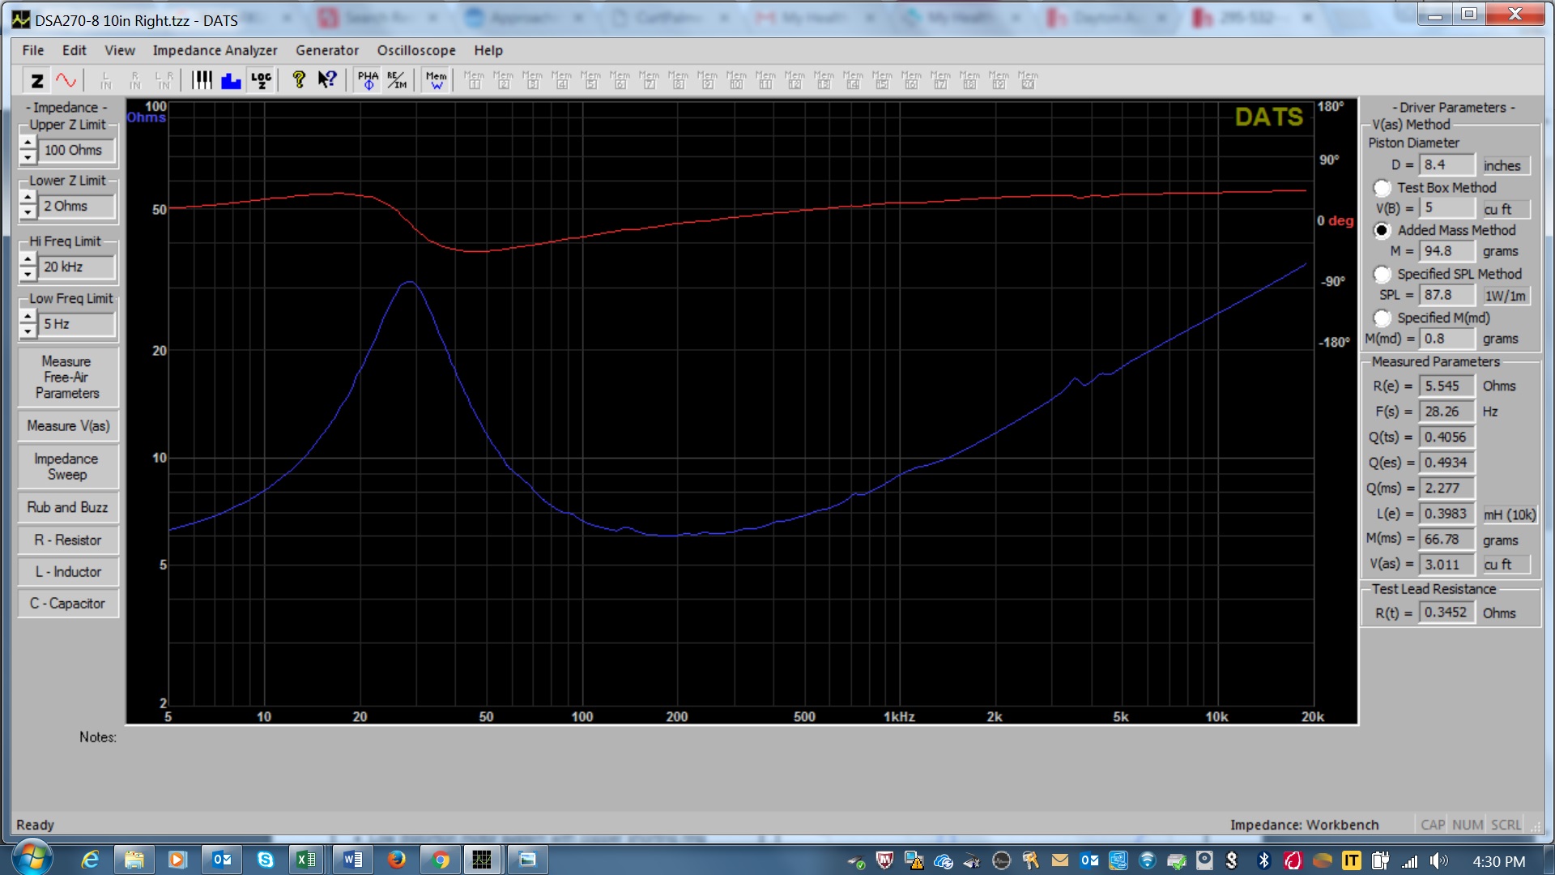Select the Mem 1 memory slot icon
The image size is (1555, 875).
pyautogui.click(x=474, y=80)
